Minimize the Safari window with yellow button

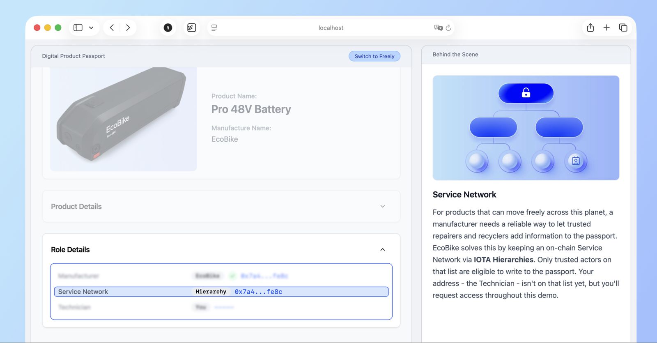(48, 28)
